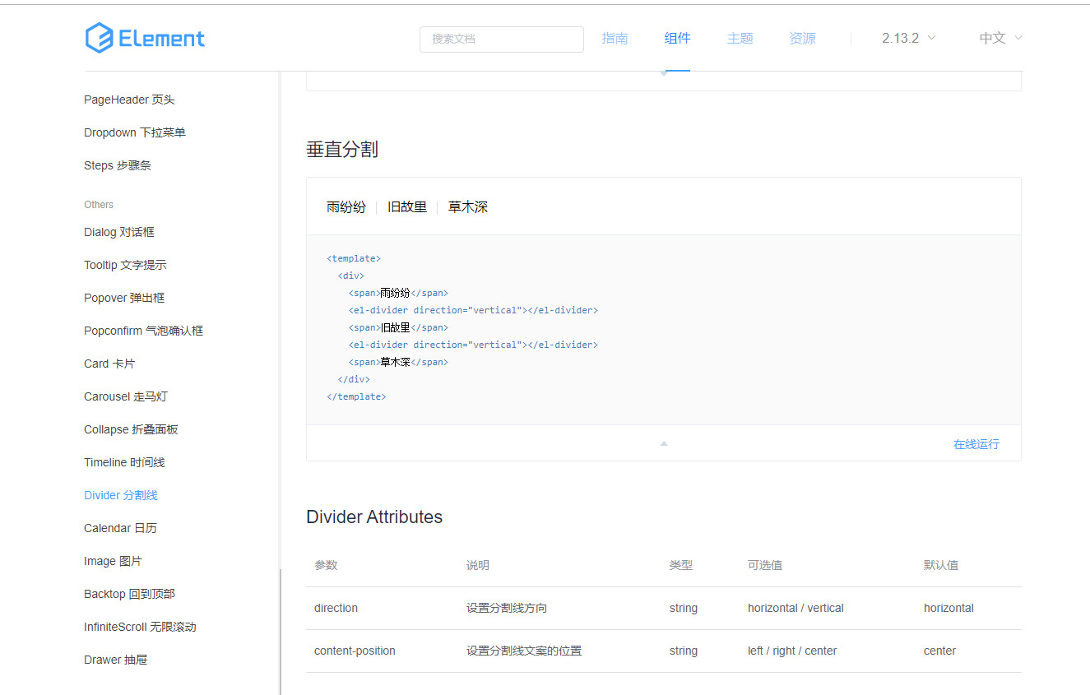Click the content-position parameter cell
The width and height of the screenshot is (1090, 695).
click(355, 651)
